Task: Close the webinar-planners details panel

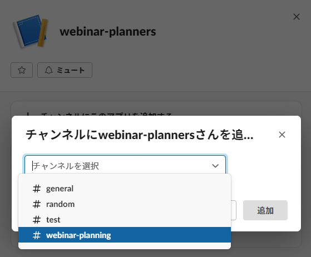Action: pyautogui.click(x=297, y=17)
